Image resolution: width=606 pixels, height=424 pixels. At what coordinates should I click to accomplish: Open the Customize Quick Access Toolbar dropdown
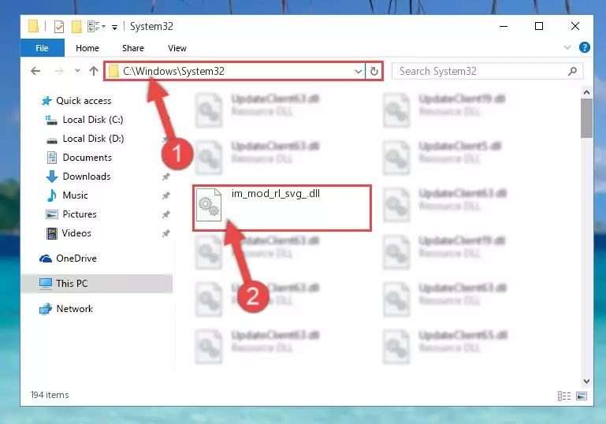tap(114, 27)
